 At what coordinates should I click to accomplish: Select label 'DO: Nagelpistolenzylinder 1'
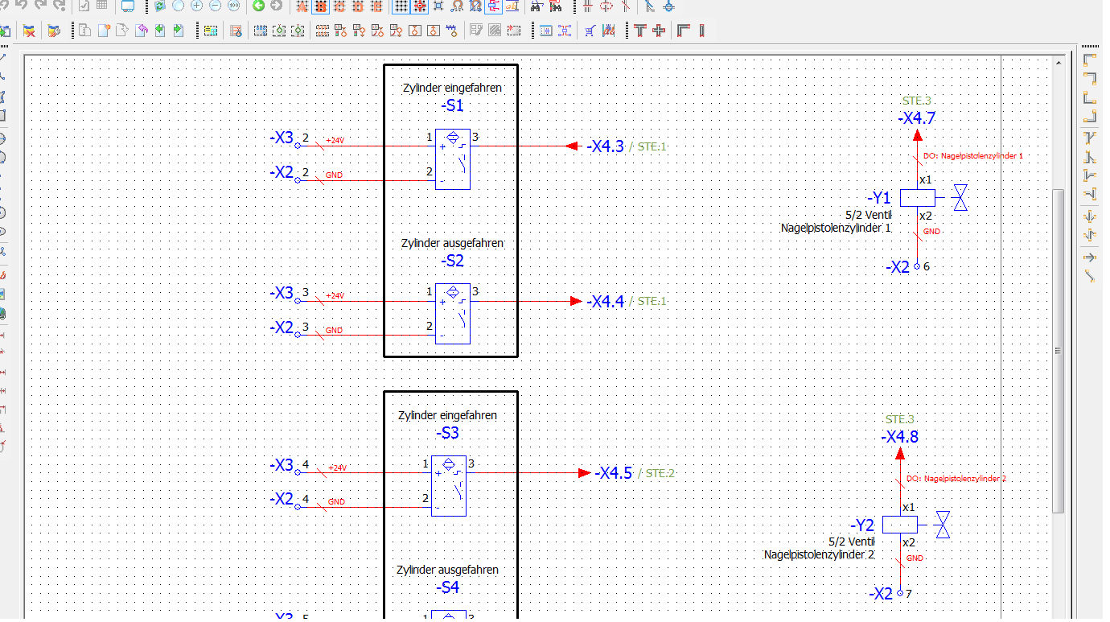pos(973,156)
